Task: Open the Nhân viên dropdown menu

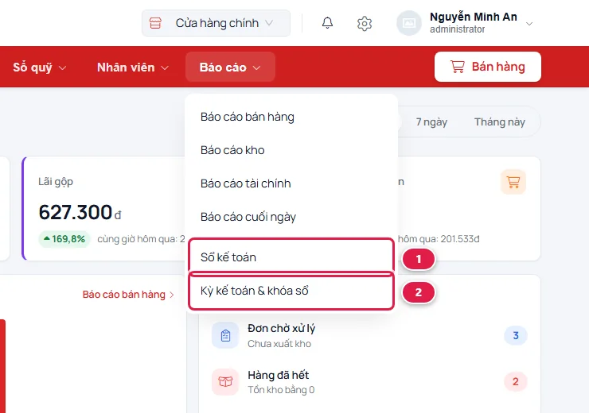Action: coord(133,68)
